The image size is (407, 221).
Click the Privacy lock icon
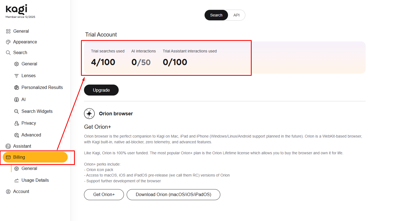pos(17,123)
